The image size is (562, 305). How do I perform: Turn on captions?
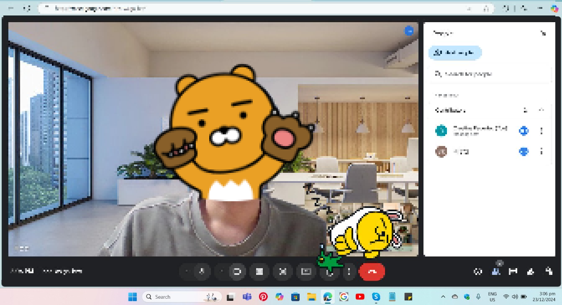(259, 272)
